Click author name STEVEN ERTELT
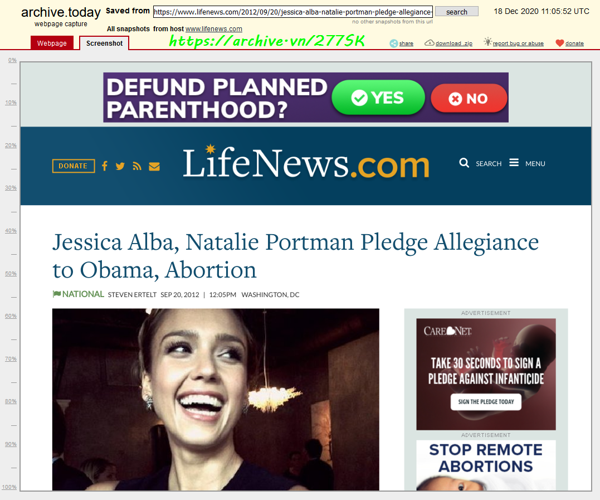 coord(132,295)
